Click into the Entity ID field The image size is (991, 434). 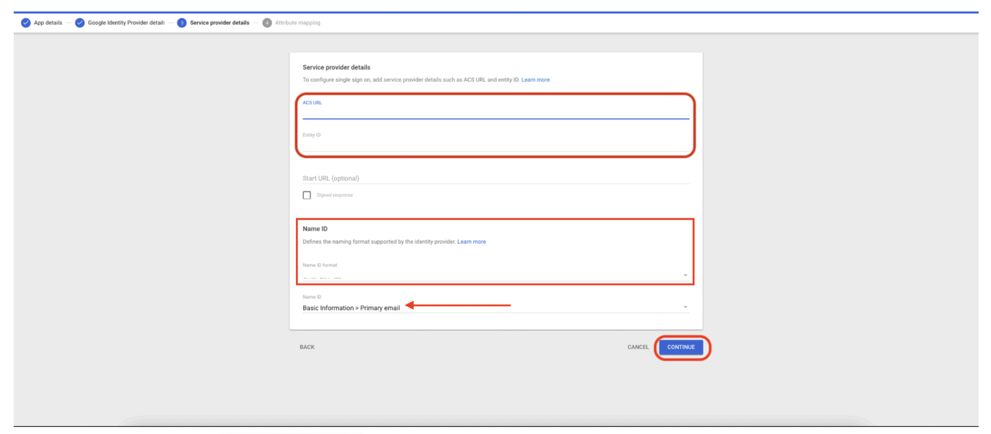[495, 145]
